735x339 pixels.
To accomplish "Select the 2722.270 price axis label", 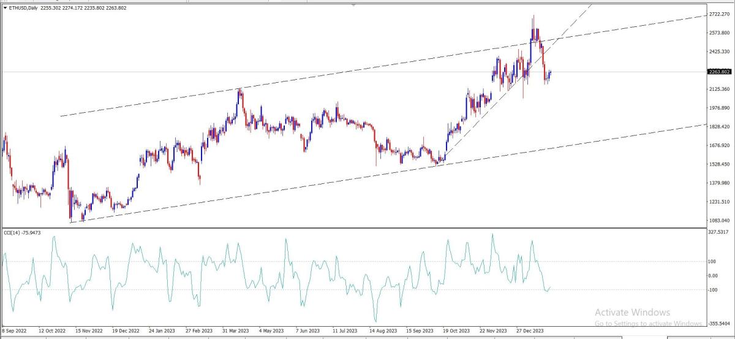I will [720, 14].
